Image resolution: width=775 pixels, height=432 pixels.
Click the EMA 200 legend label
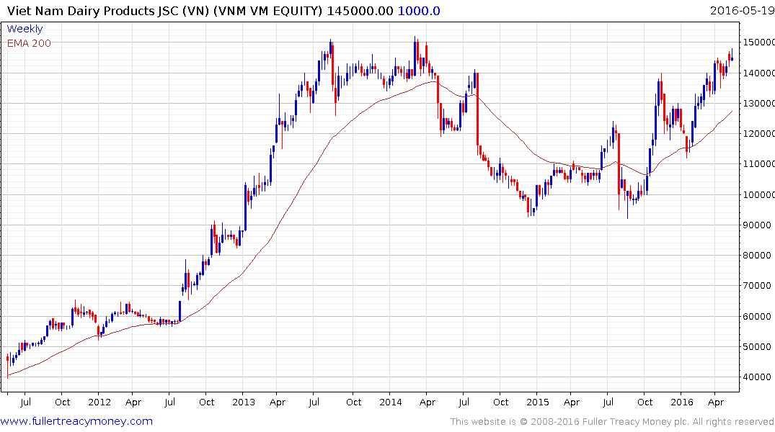(x=29, y=43)
